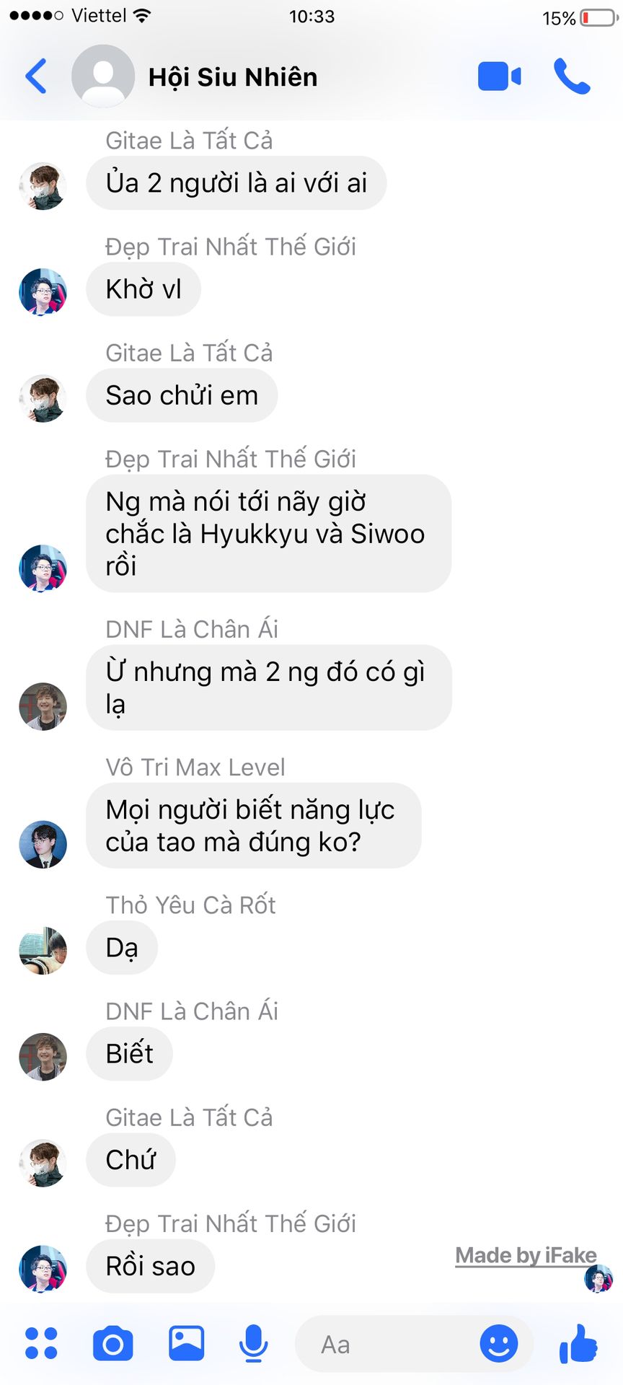This screenshot has height=1385, width=623.
Task: Start a voice call
Action: point(572,76)
